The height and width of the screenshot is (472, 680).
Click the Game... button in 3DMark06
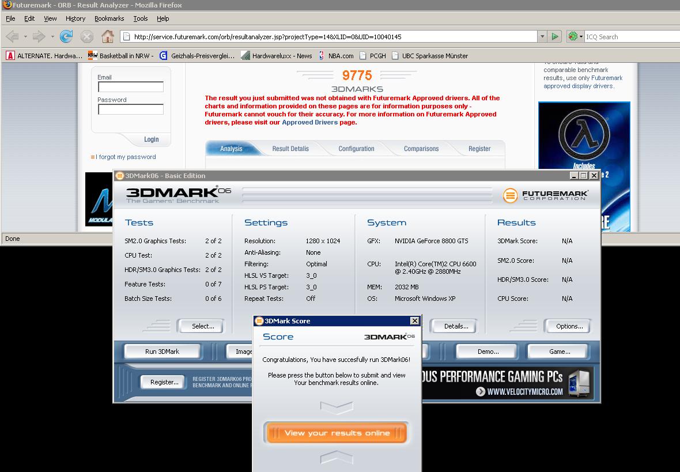pos(558,352)
